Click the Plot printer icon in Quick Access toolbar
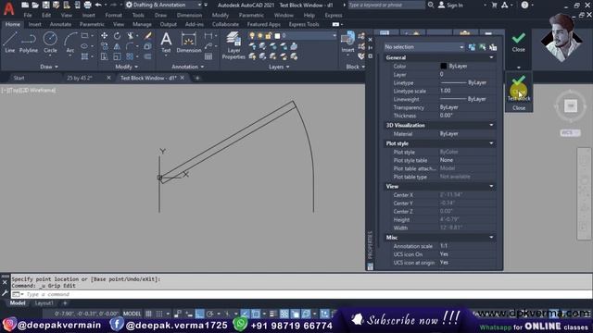 [87, 5]
